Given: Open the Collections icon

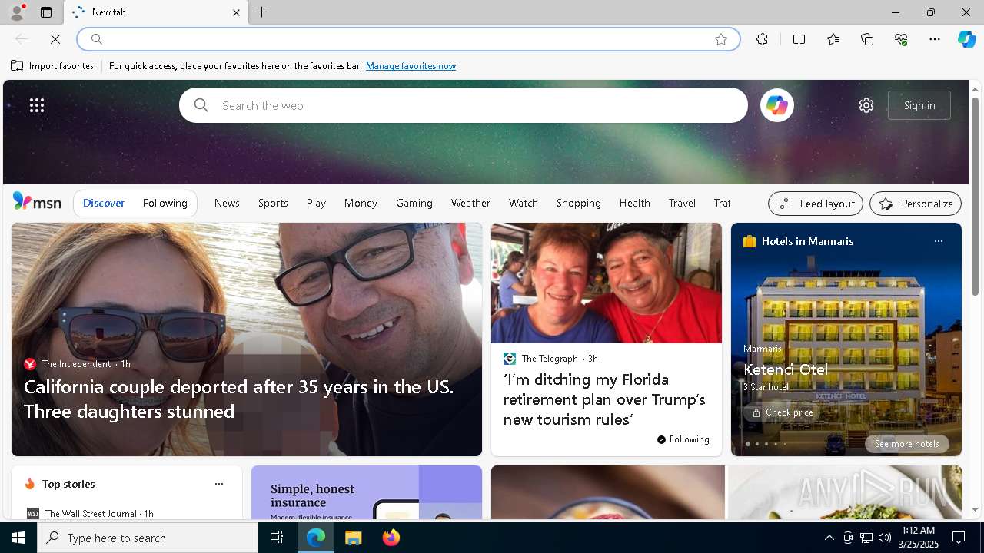Looking at the screenshot, I should pos(867,39).
